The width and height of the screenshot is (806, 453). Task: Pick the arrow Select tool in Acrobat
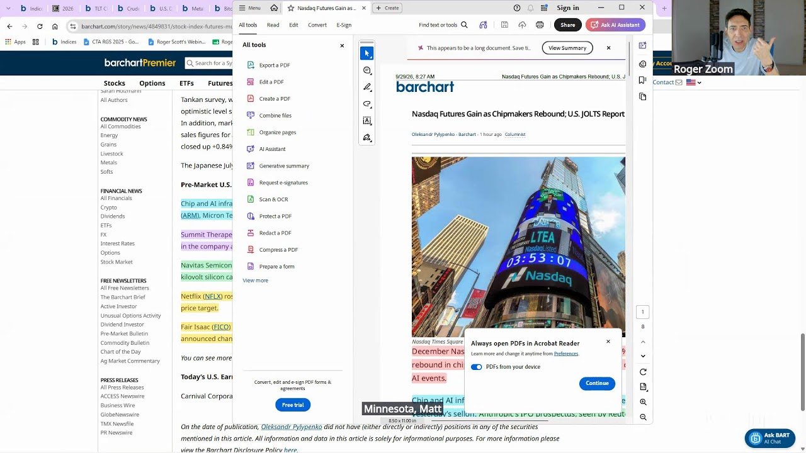[x=367, y=53]
